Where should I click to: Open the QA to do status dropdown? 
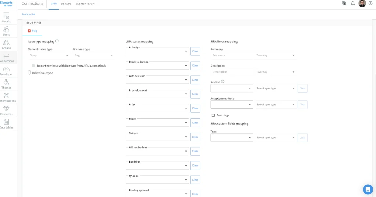(157, 180)
